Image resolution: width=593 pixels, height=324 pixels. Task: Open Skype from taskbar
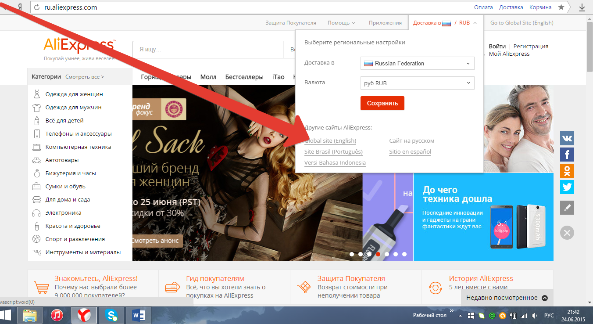click(111, 315)
